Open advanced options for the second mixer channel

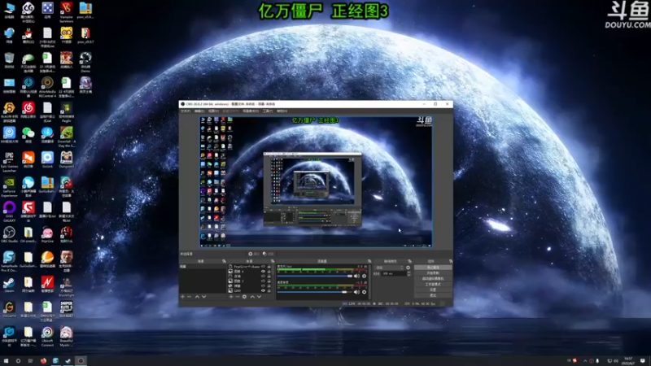pyautogui.click(x=364, y=292)
